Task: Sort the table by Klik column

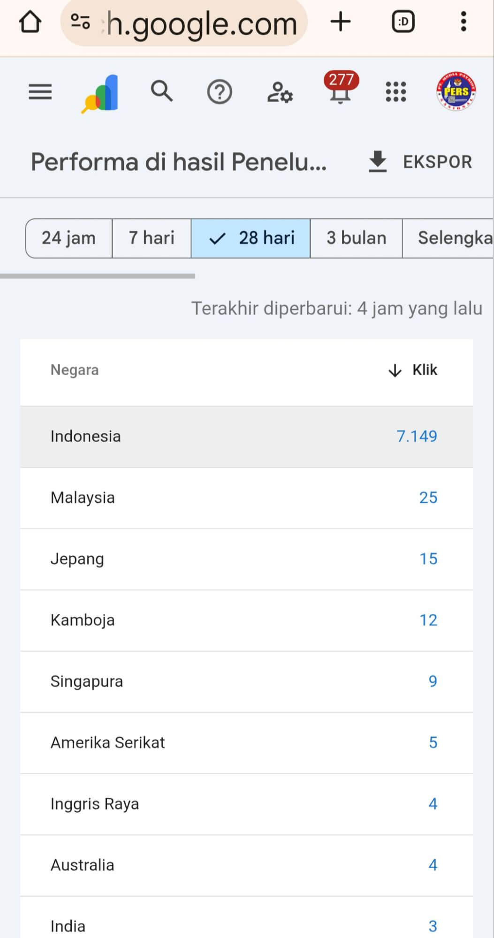Action: (413, 370)
